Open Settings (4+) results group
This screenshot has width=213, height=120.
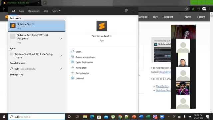tap(16, 75)
